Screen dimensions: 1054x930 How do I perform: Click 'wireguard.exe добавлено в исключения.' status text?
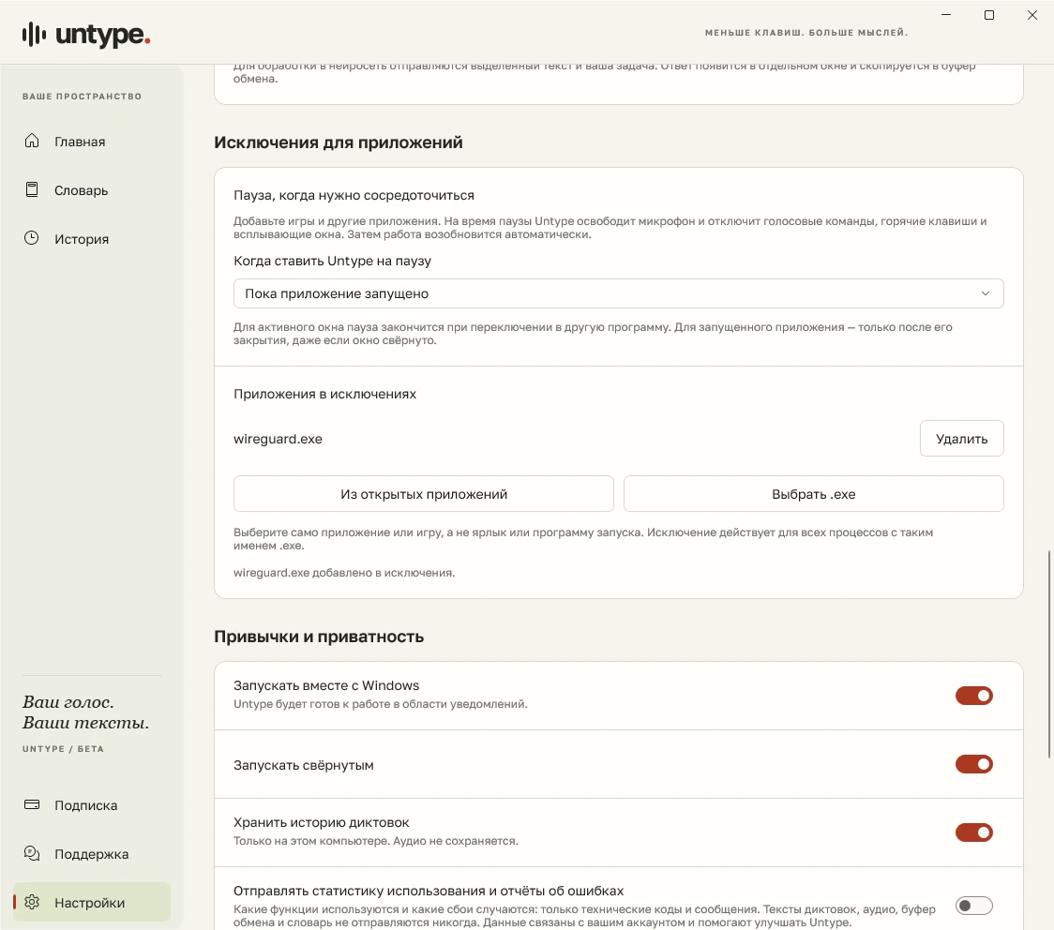tap(344, 573)
